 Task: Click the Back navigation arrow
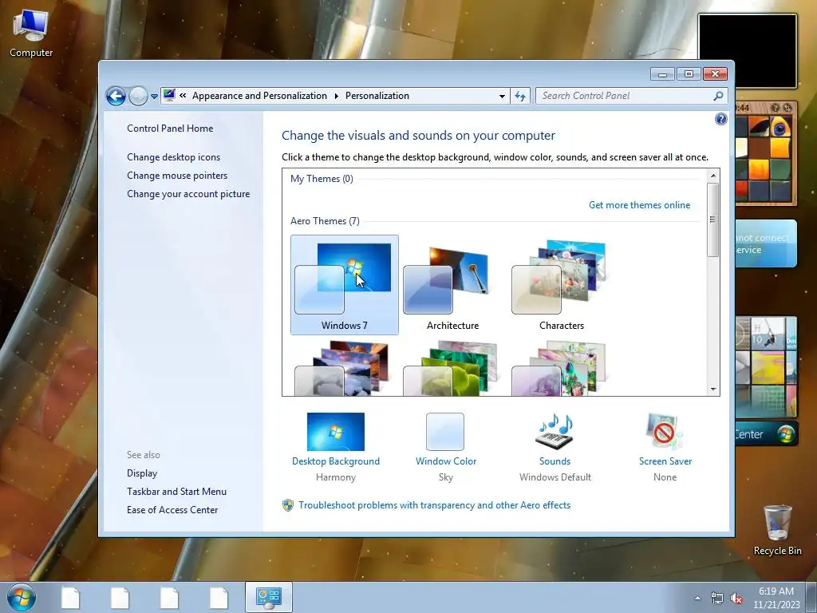(116, 96)
